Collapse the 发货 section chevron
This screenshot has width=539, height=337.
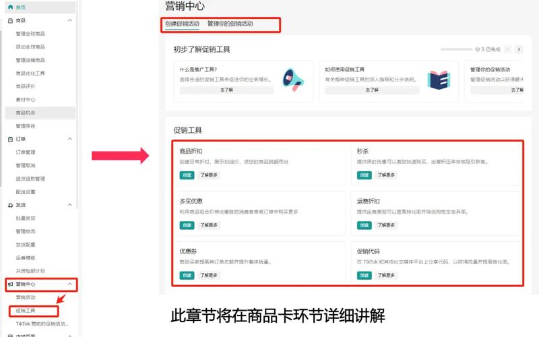coord(70,205)
